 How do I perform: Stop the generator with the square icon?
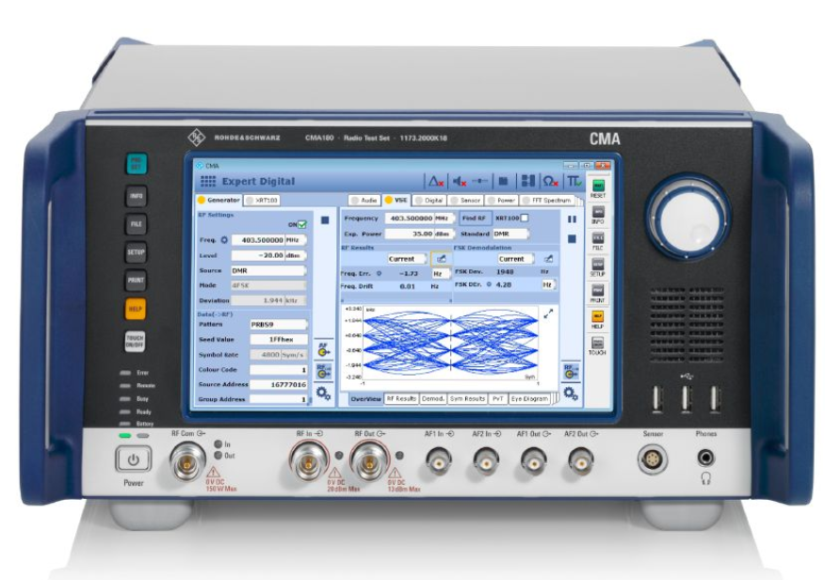325,220
